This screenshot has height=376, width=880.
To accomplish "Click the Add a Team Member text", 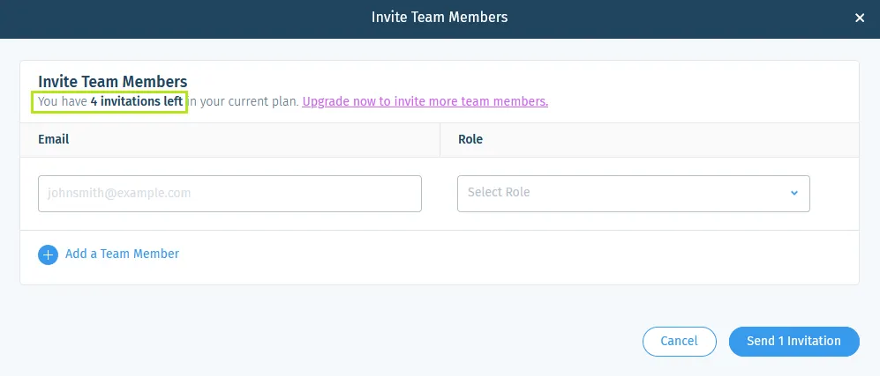I will (122, 254).
